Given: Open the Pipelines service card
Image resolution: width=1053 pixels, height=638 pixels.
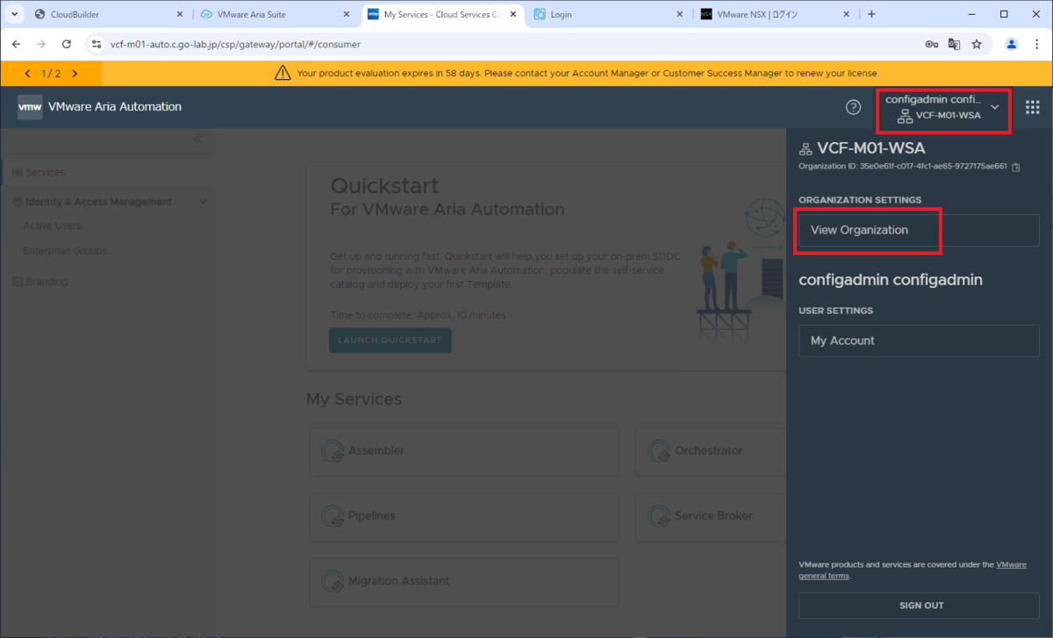Looking at the screenshot, I should (464, 516).
